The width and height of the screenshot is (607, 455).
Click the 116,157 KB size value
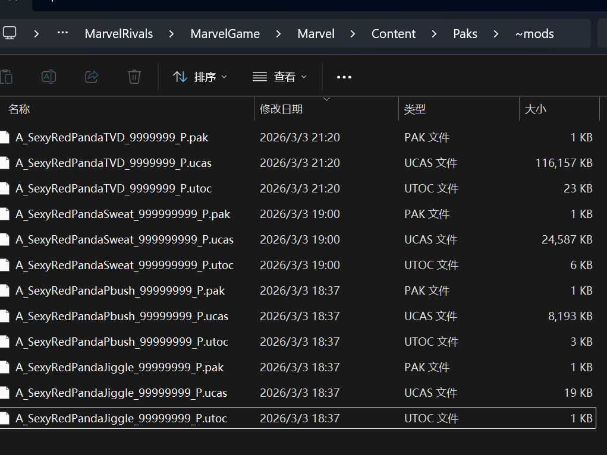click(x=564, y=163)
